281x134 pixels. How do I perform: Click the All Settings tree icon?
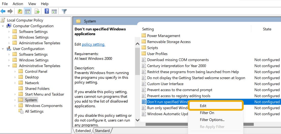(21, 111)
